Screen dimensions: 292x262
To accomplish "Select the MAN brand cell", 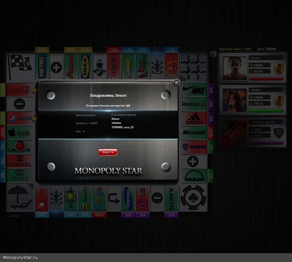I will pyautogui.click(x=194, y=176).
